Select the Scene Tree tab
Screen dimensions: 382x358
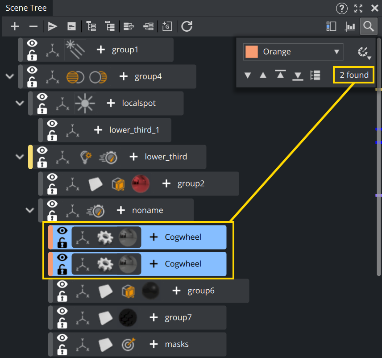click(26, 8)
